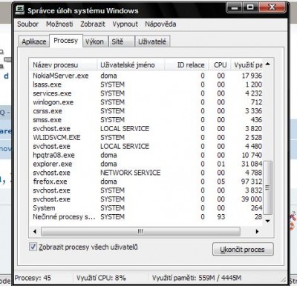The width and height of the screenshot is (297, 286).
Task: Click the vertical scrollbar down arrow
Action: click(267, 221)
